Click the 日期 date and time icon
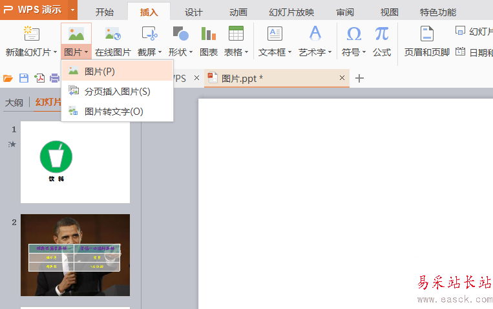The image size is (493, 309). (460, 52)
